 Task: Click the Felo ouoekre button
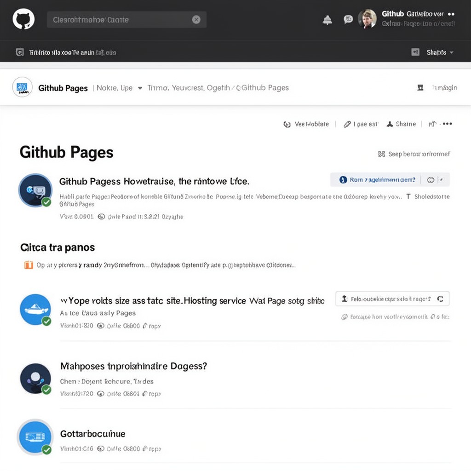coord(392,299)
